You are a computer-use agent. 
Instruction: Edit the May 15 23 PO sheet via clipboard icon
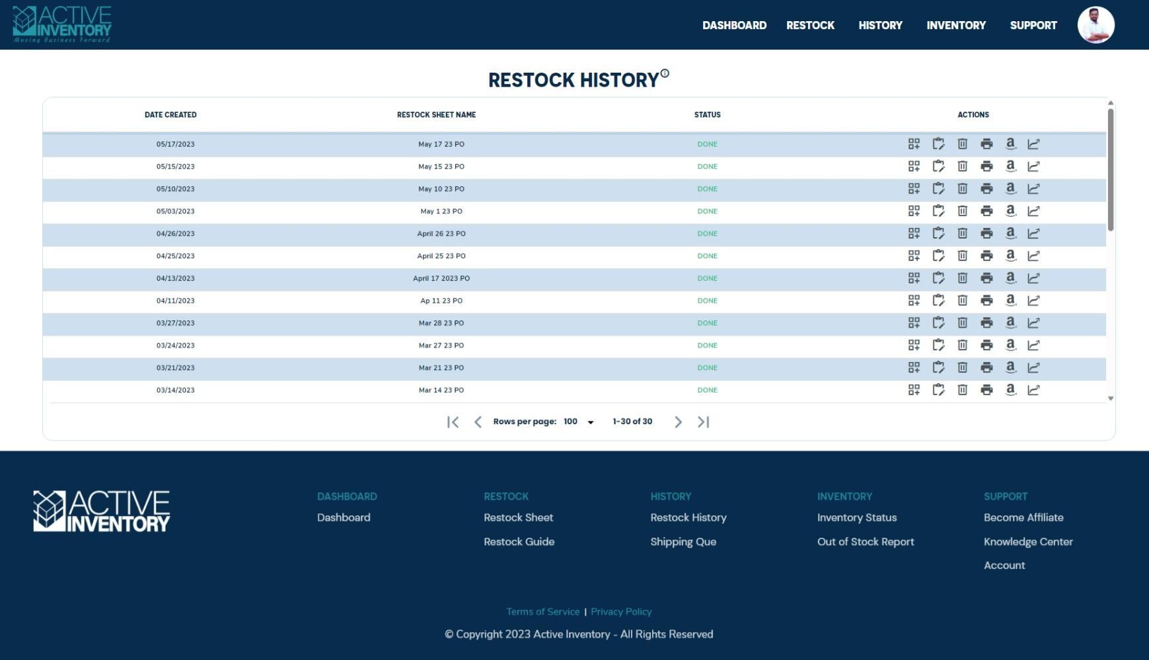pyautogui.click(x=938, y=166)
